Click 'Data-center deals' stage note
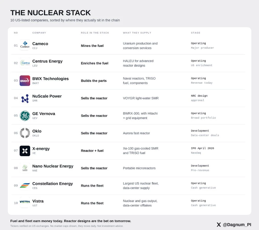The image size is (259, 230). 205,135
